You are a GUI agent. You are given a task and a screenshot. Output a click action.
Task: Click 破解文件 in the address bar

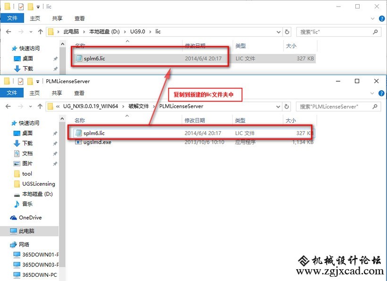point(138,106)
